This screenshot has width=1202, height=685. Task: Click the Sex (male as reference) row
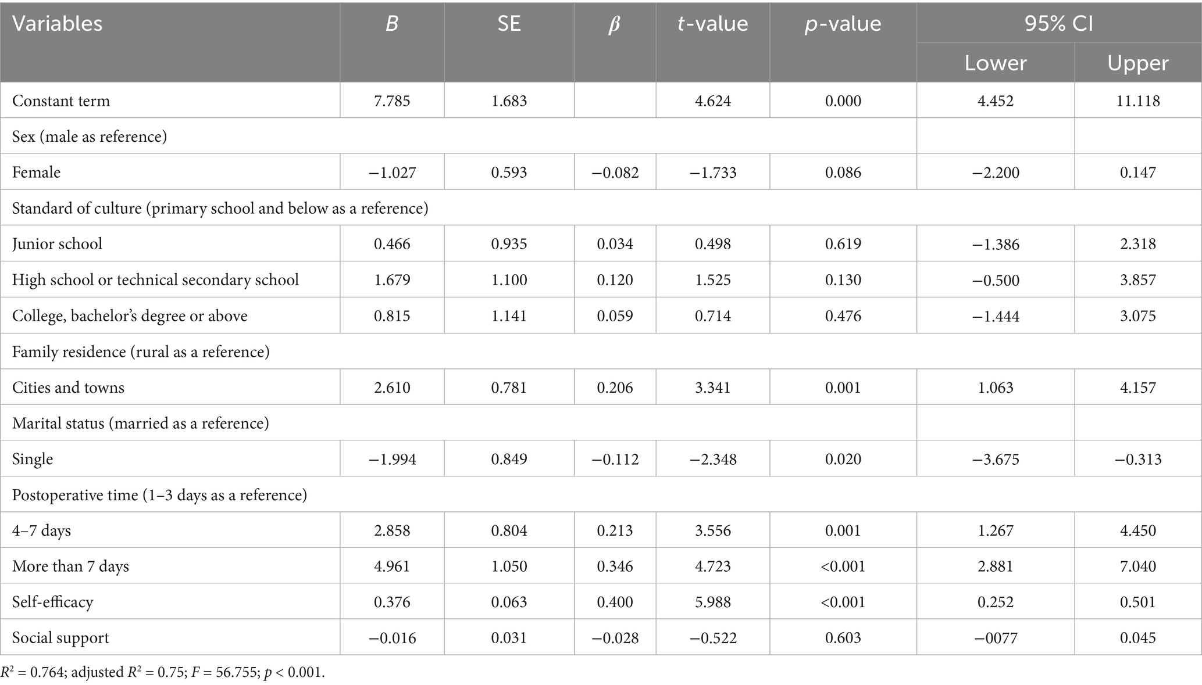tap(90, 137)
